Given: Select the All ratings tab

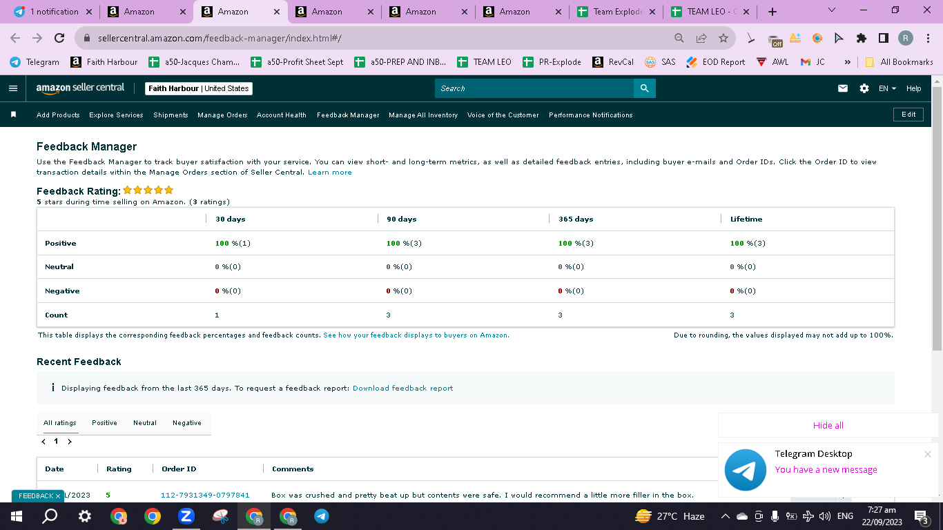Looking at the screenshot, I should pyautogui.click(x=60, y=423).
